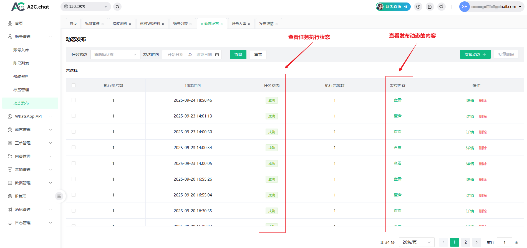Expand the WhatsApp API sidebar menu

point(30,116)
